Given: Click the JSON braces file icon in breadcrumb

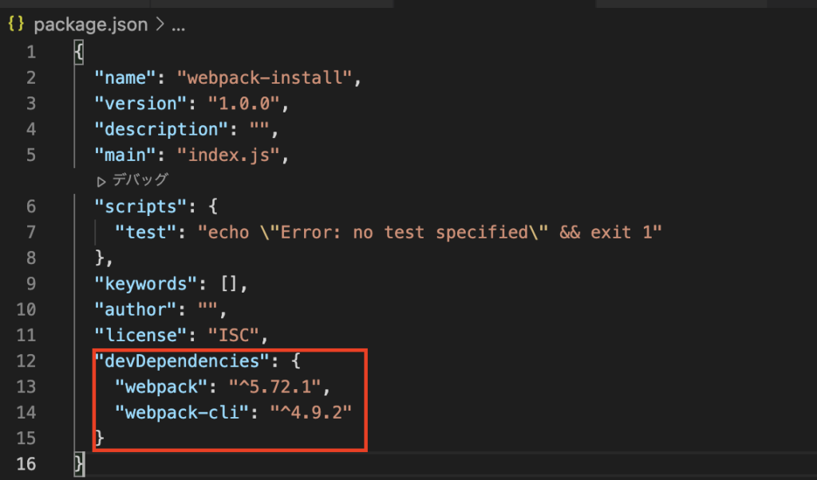Looking at the screenshot, I should click(x=16, y=23).
